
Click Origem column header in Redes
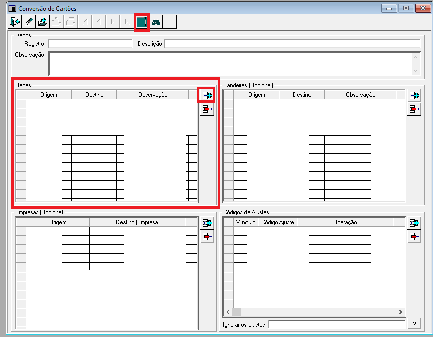[49, 95]
